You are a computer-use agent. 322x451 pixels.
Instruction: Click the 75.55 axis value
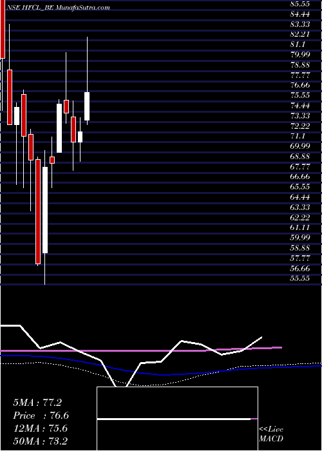click(300, 95)
